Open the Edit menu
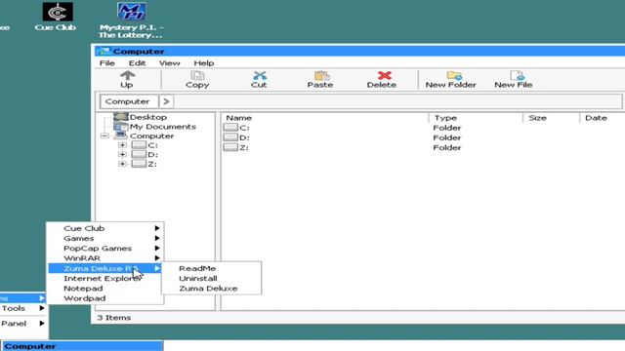The height and width of the screenshot is (351, 625). point(137,63)
